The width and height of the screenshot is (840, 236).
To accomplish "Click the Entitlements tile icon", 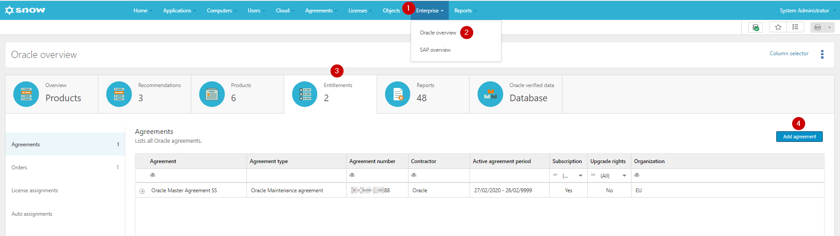I will click(305, 94).
